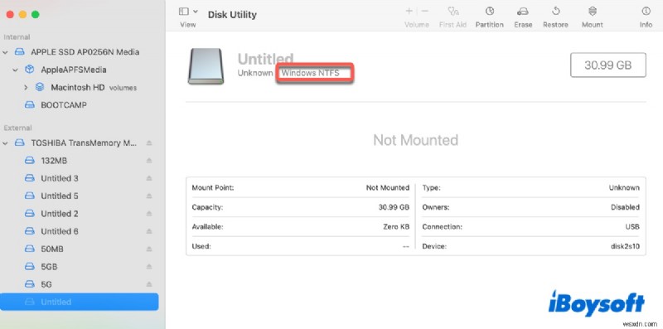Click the View dropdown chevron
Viewport: 663px width, 329px height.
tap(196, 12)
